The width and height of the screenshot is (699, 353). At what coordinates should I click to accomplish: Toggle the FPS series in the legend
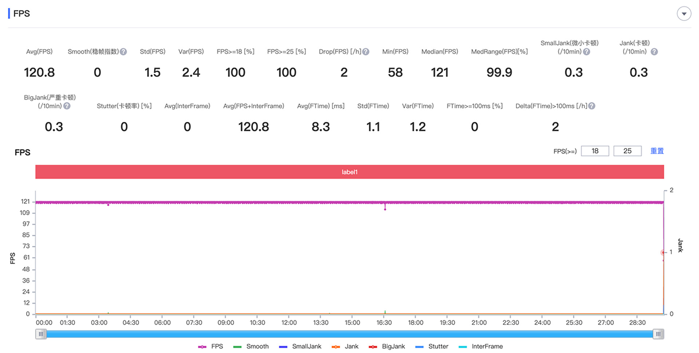pos(210,346)
